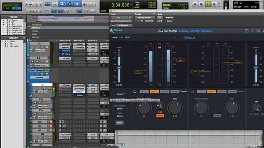Enable Comp I Warm saturation button
This screenshot has height=148, width=264.
[160, 116]
